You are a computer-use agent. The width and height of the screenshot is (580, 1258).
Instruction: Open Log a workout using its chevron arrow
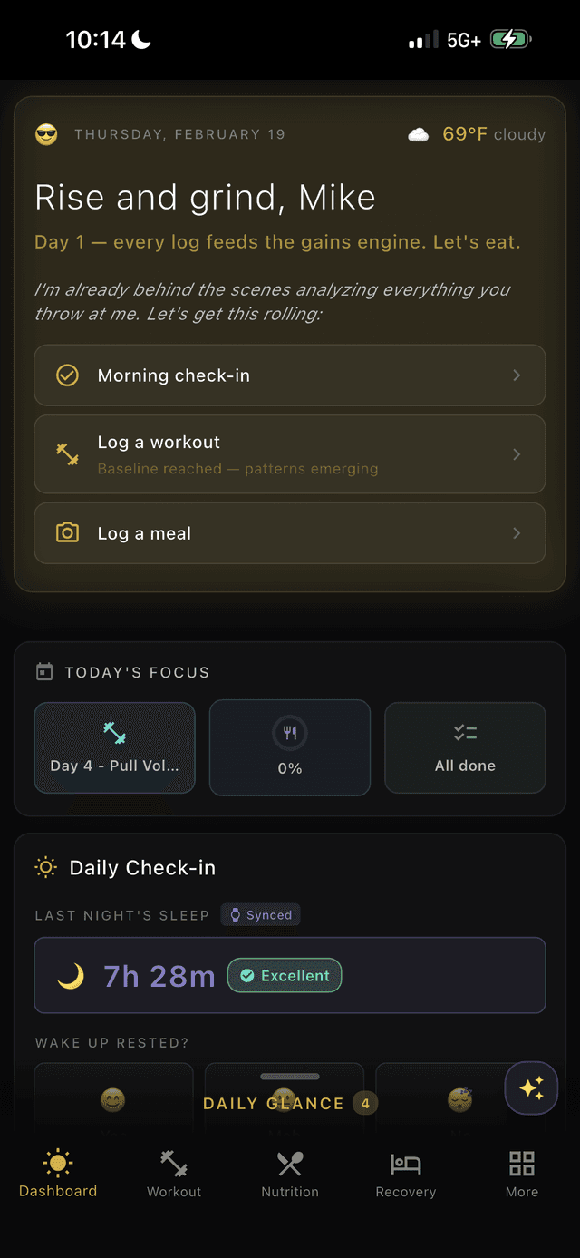(517, 453)
